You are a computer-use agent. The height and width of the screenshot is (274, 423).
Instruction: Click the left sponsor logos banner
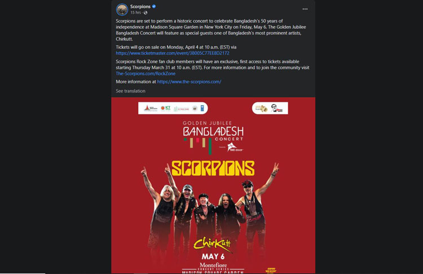pos(173,108)
